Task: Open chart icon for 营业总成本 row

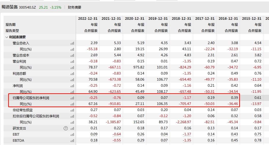Action: 72,55
